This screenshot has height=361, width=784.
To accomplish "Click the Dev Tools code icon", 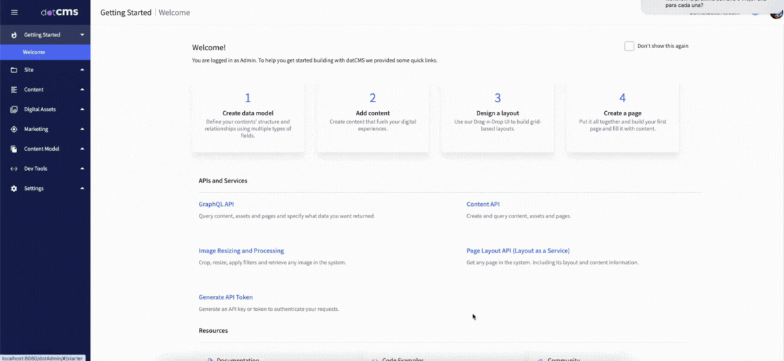I will click(x=14, y=169).
